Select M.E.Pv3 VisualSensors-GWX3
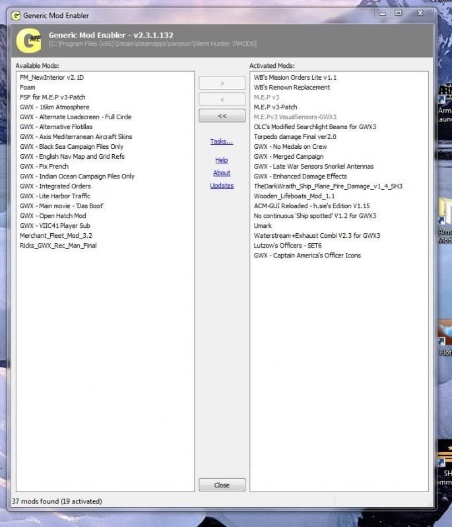Viewport: 452px width, 527px height. coord(295,117)
